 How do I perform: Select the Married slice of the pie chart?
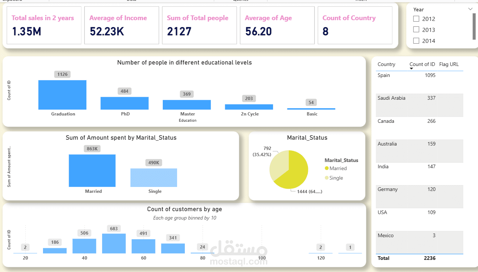(x=295, y=172)
